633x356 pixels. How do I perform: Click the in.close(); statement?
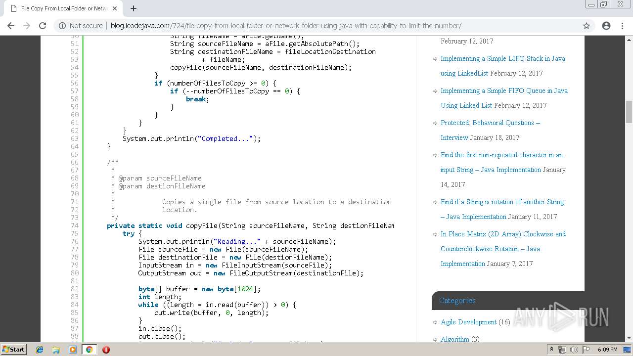tap(160, 328)
